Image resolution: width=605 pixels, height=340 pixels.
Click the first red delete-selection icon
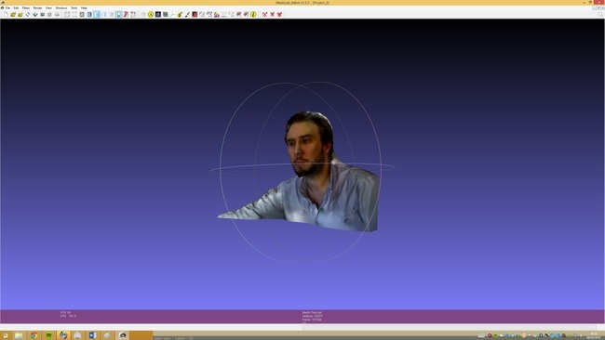coord(264,14)
